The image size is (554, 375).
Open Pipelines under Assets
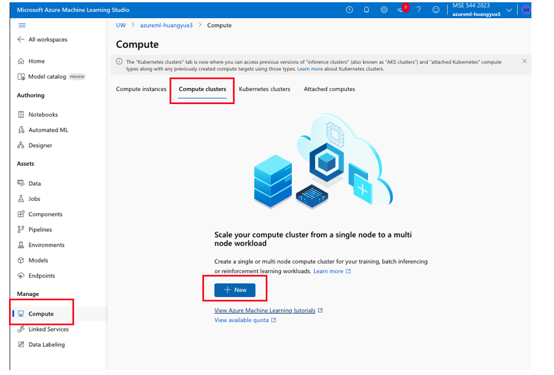[40, 230]
